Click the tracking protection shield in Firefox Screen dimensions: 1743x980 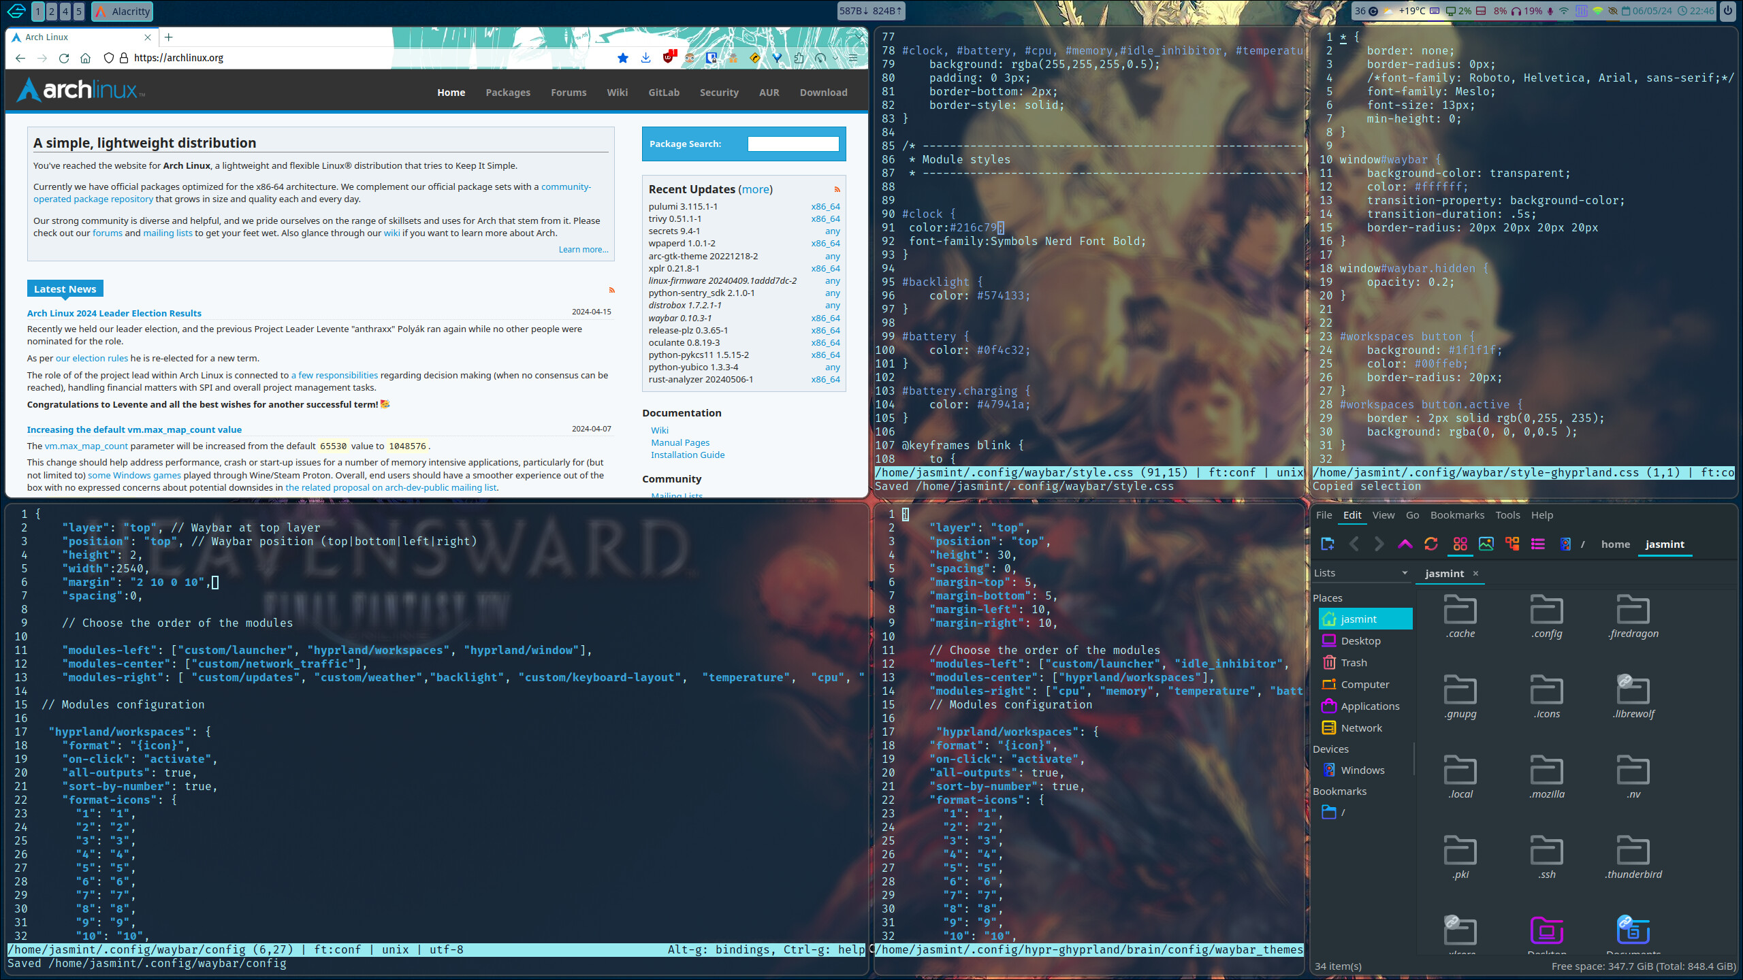[x=108, y=58]
